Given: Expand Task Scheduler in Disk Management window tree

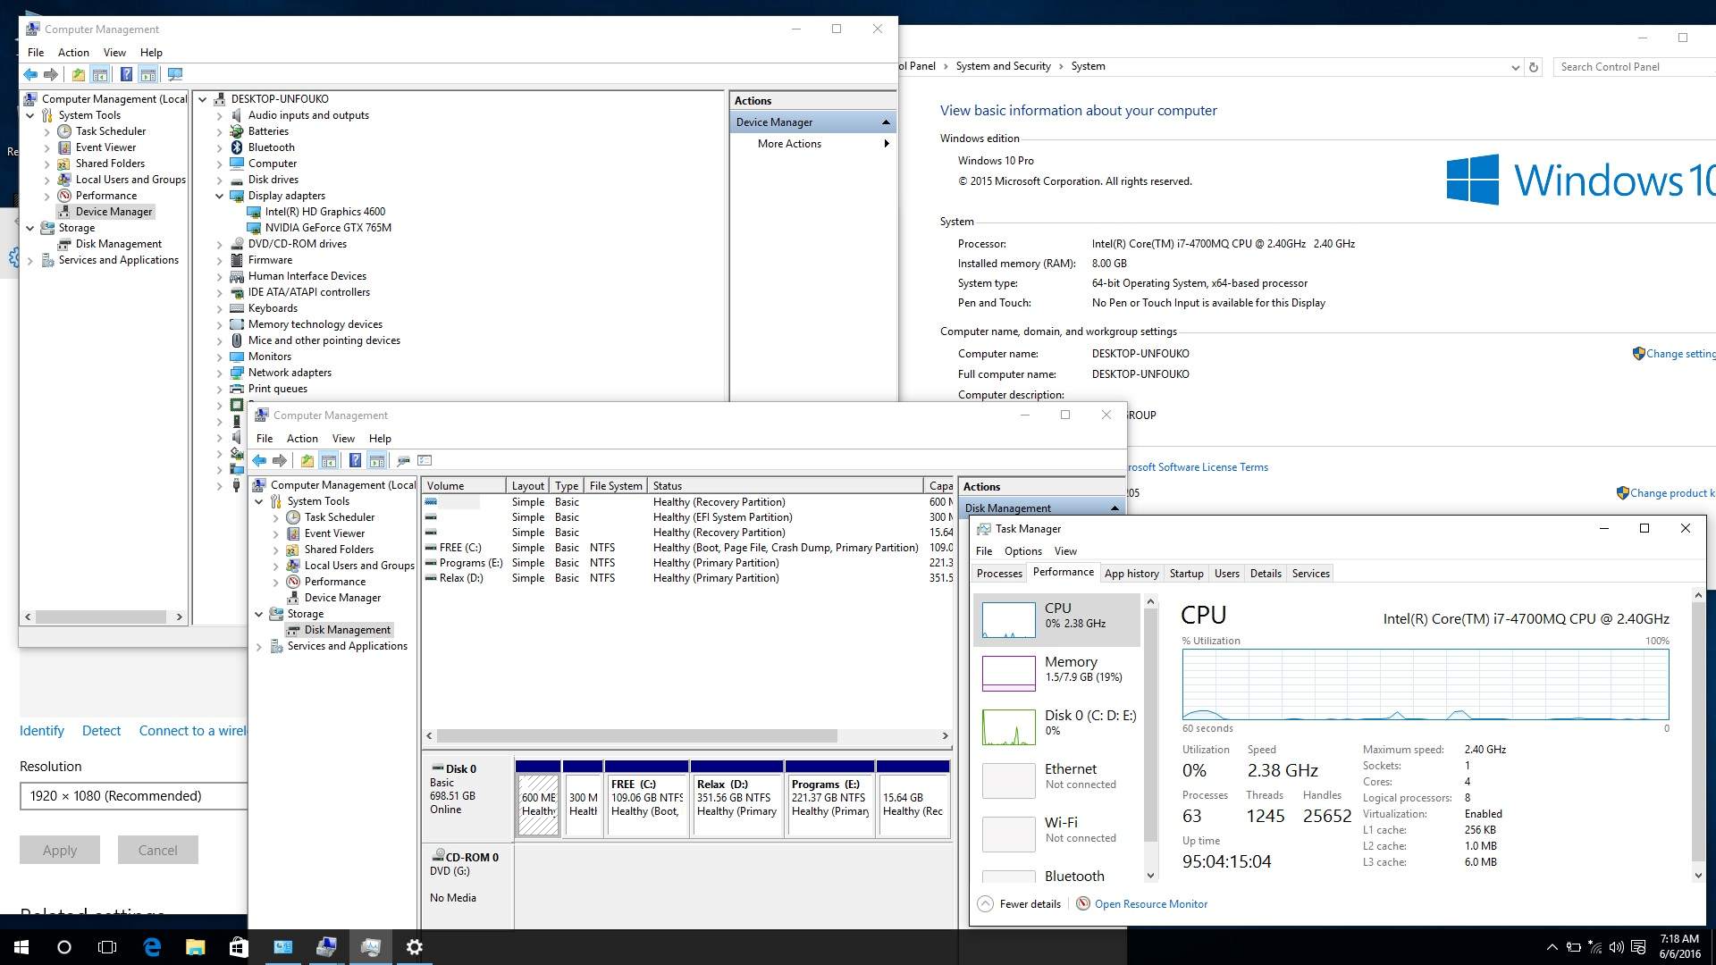Looking at the screenshot, I should pyautogui.click(x=275, y=518).
